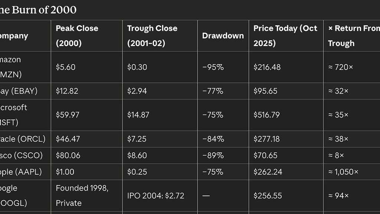Viewport: 380px width, 214px height.
Task: Select the Return From Trough column header
Action: tap(353, 36)
